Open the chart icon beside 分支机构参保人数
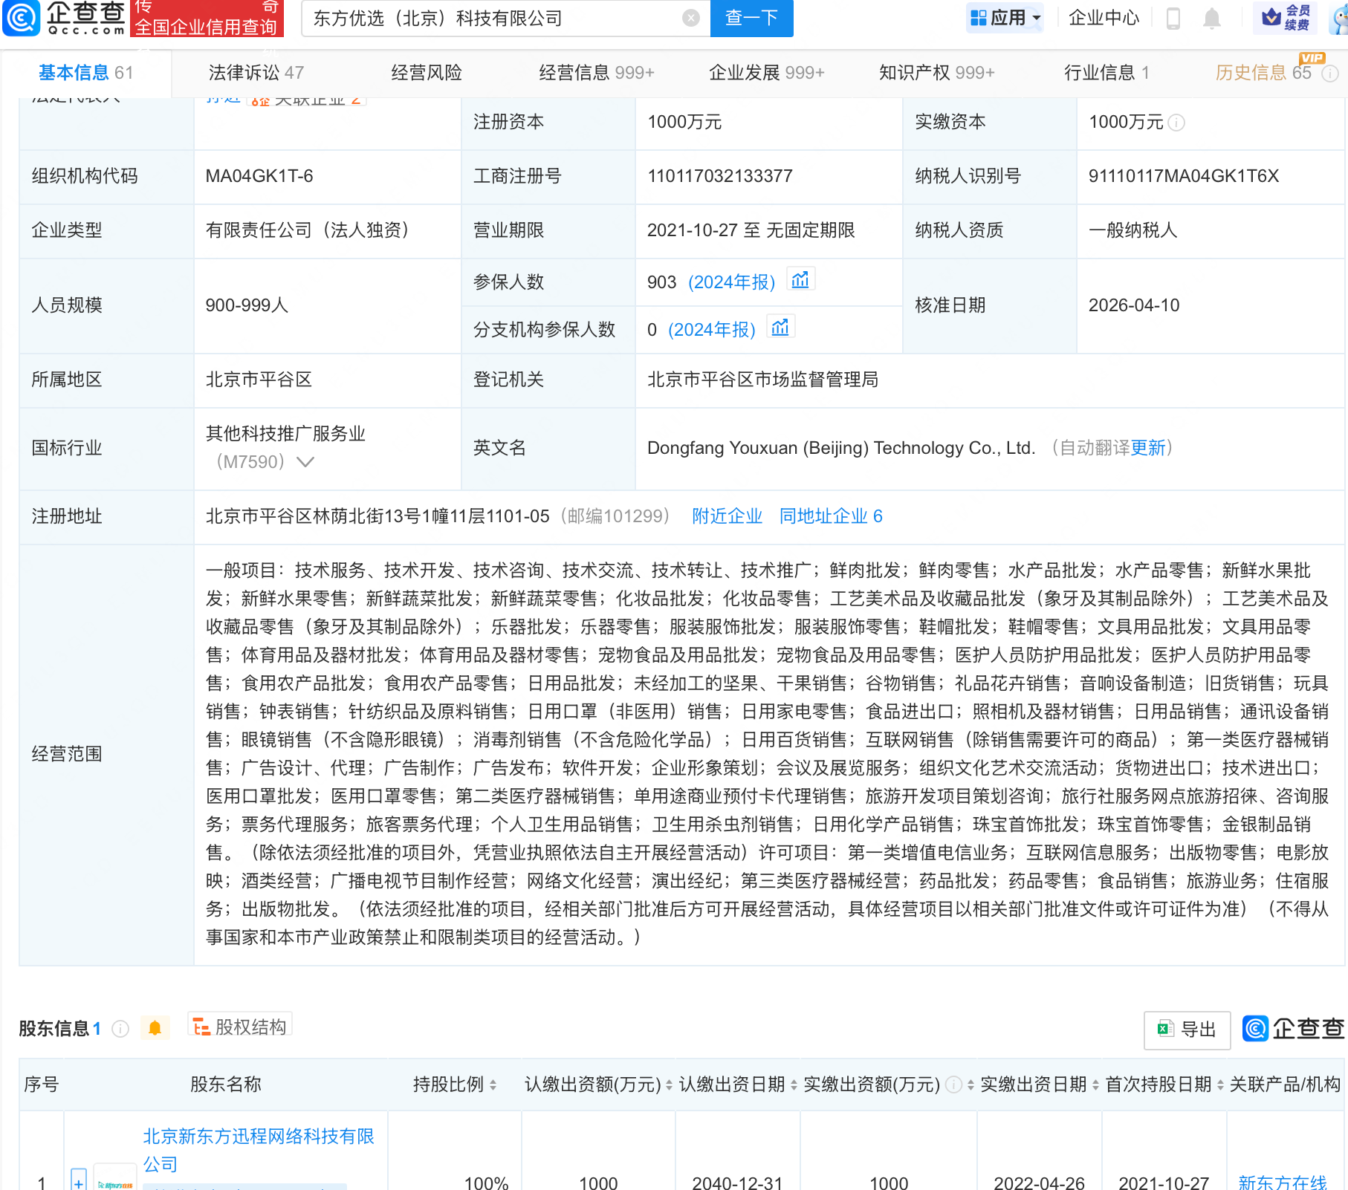Image resolution: width=1348 pixels, height=1190 pixels. point(780,328)
